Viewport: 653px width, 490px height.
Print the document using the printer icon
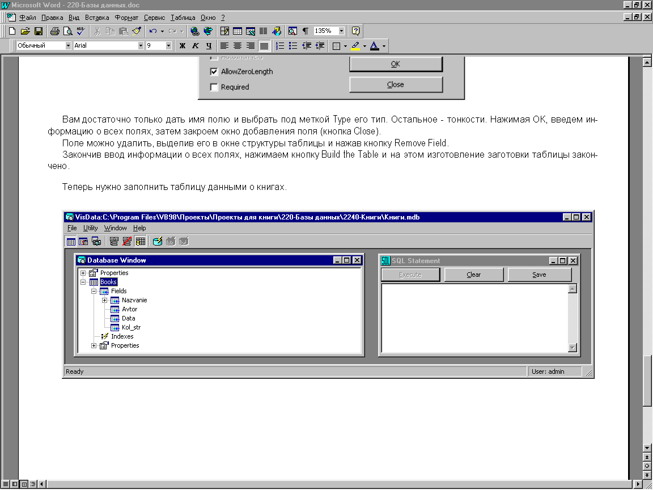(x=54, y=31)
